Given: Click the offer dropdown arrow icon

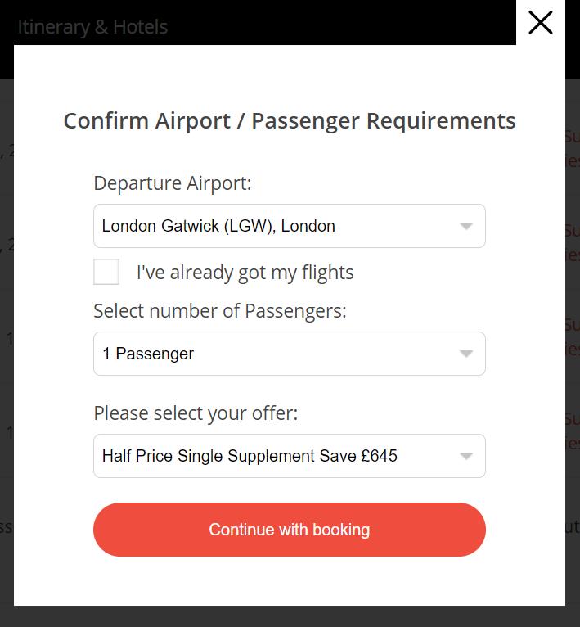Looking at the screenshot, I should point(465,457).
